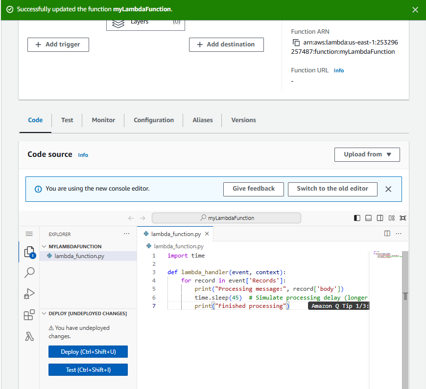Select the Search tool in the sidebar
The image size is (426, 389).
[x=29, y=272]
